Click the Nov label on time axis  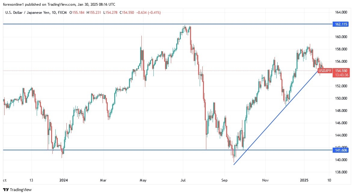click(265, 180)
